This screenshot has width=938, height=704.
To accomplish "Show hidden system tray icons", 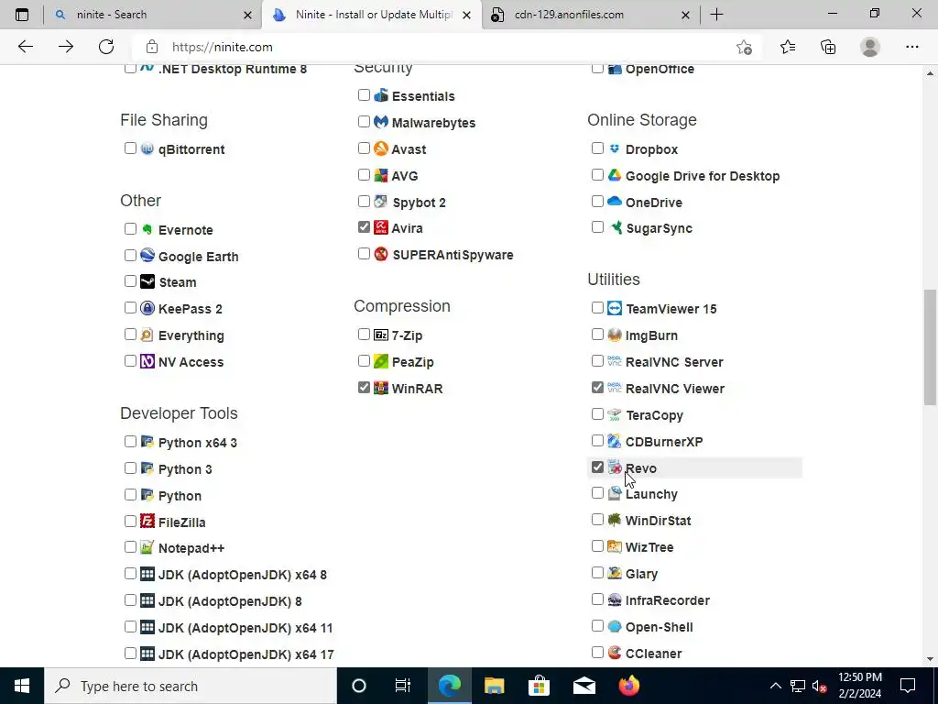I will coord(775,686).
